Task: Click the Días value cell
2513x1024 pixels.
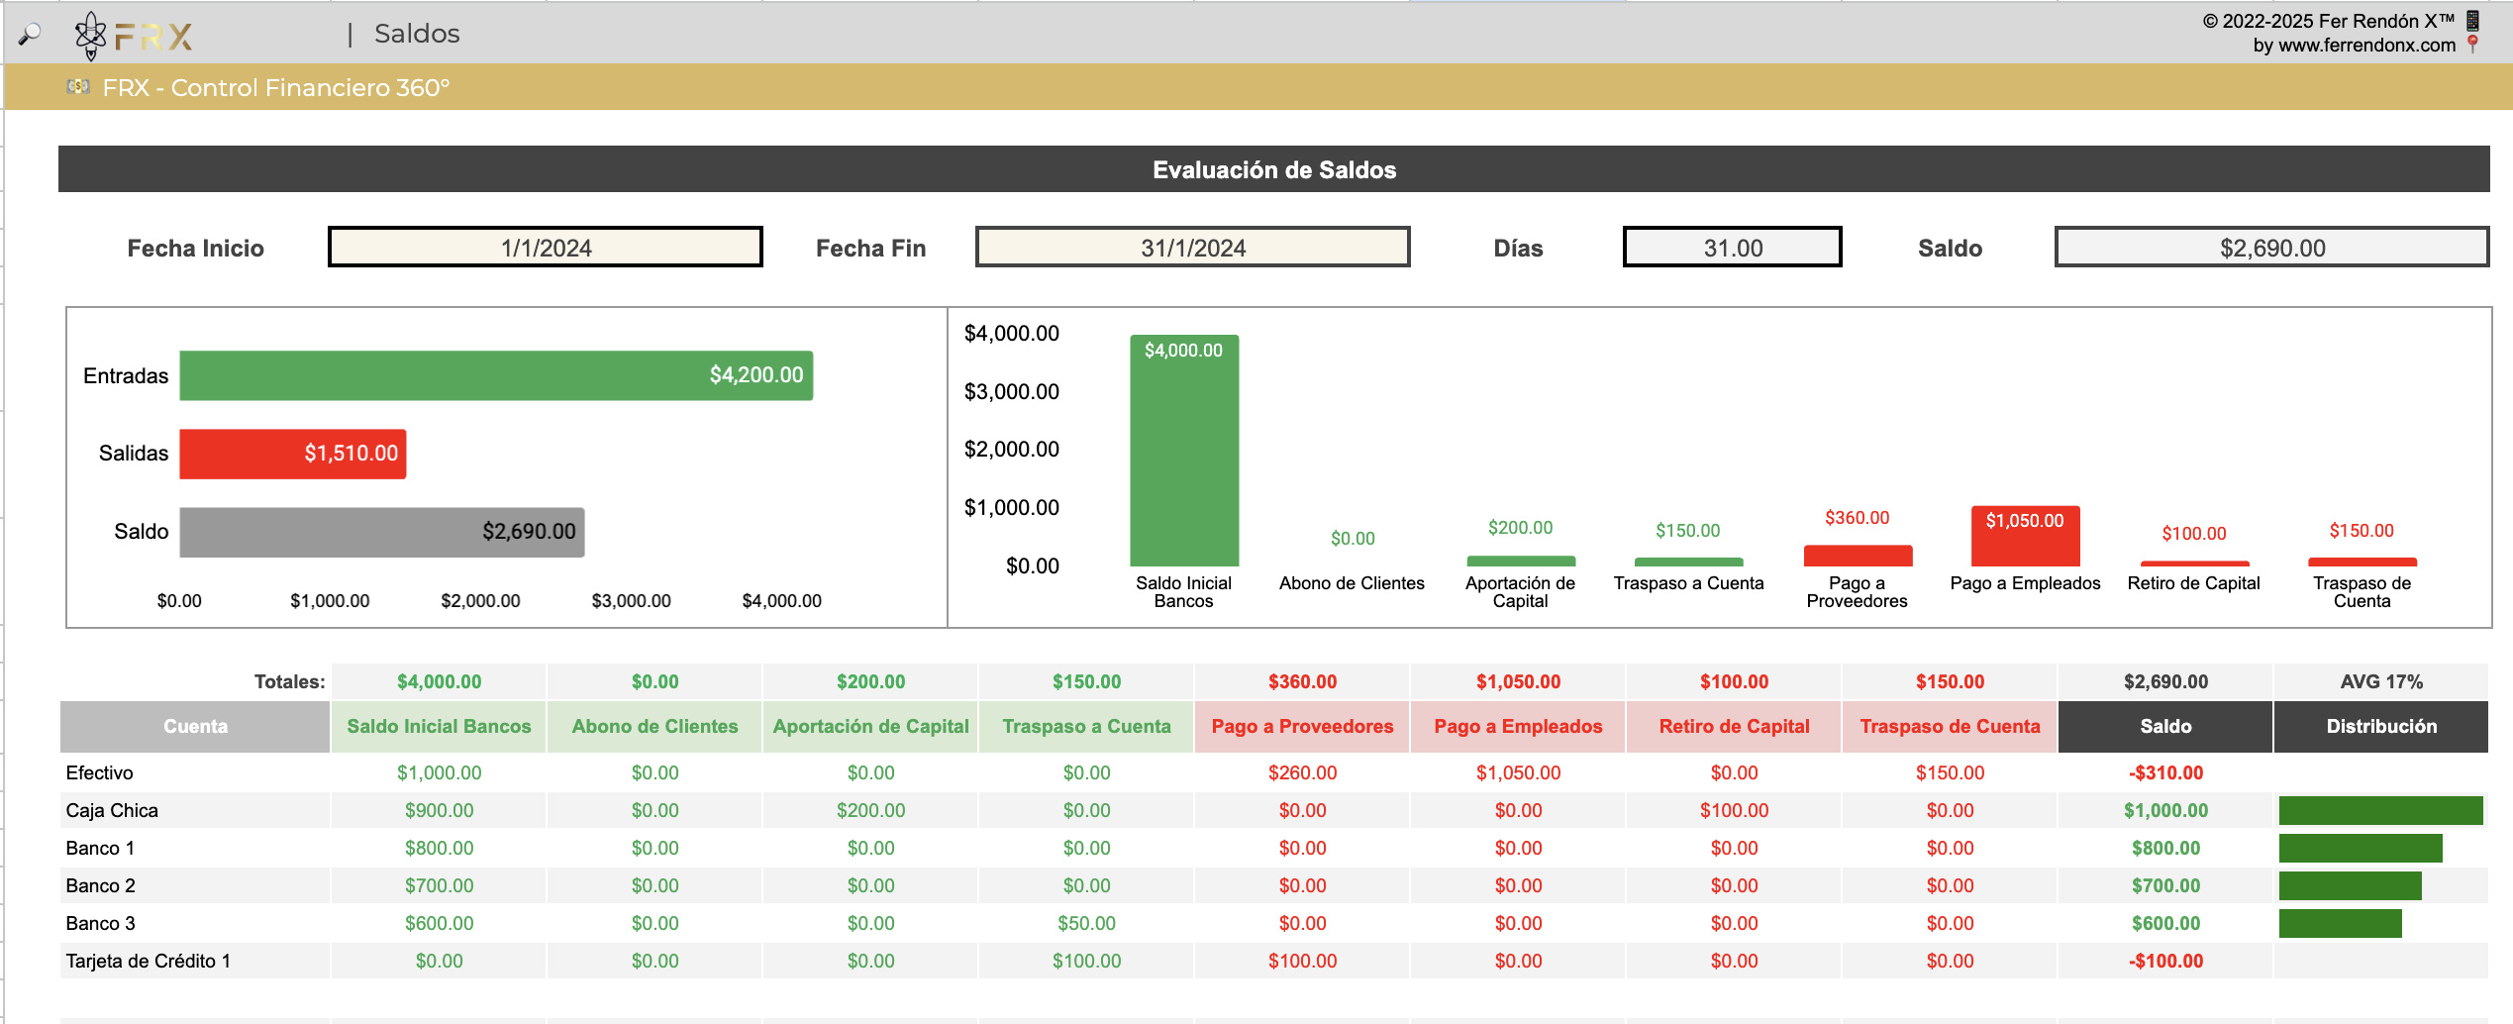Action: pyautogui.click(x=1732, y=248)
